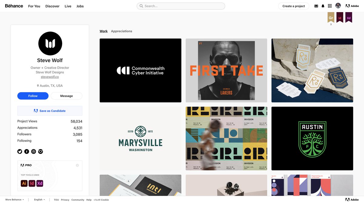This screenshot has width=364, height=203.
Task: Expand the More Behance footer dropdown
Action: point(14,200)
